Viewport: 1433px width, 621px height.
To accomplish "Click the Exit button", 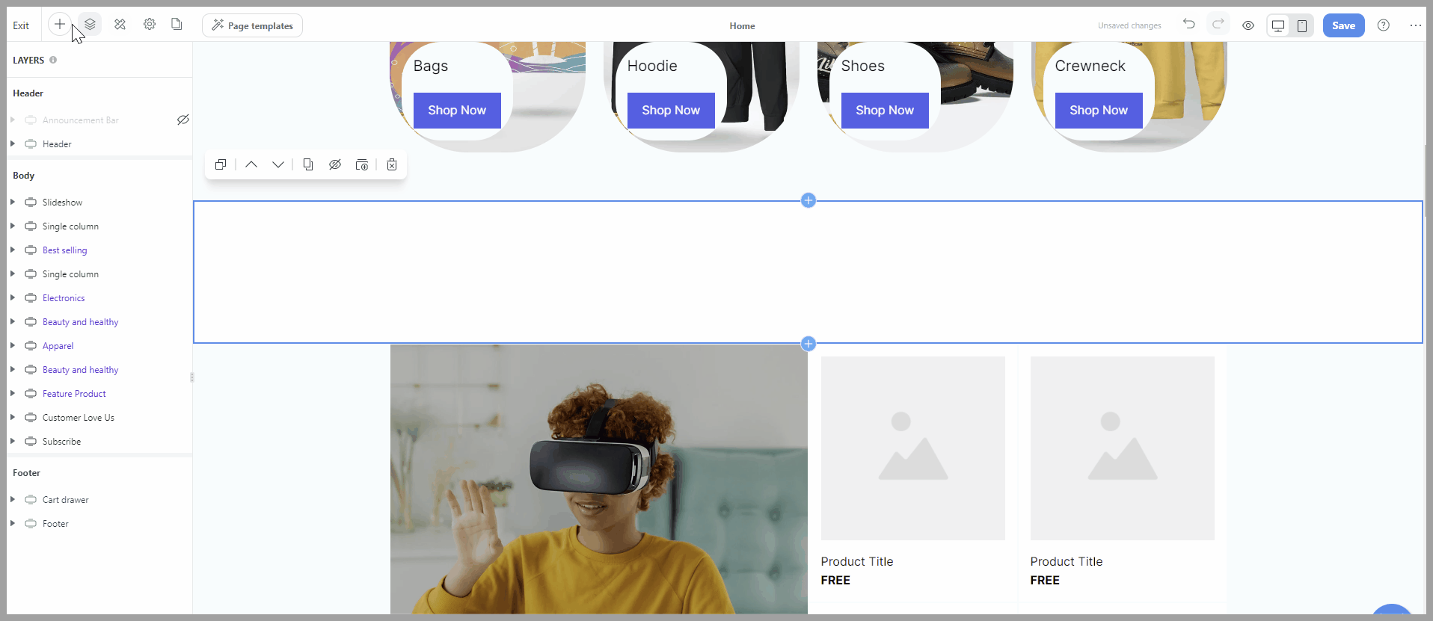I will pyautogui.click(x=21, y=25).
